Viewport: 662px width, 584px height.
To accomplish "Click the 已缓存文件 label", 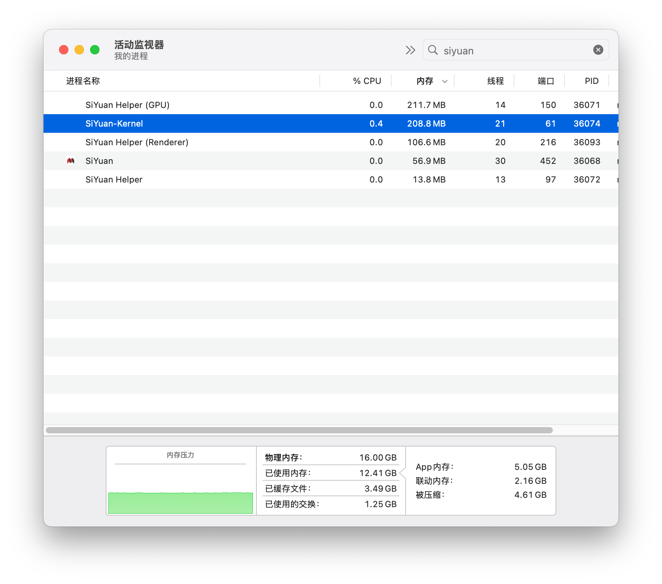I will coord(288,488).
